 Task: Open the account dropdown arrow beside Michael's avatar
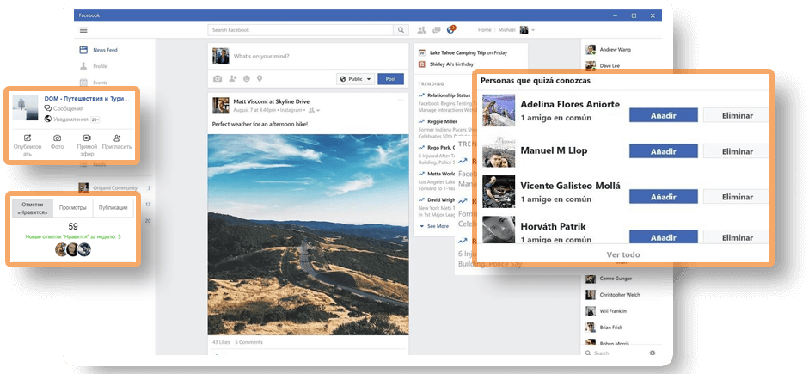pyautogui.click(x=533, y=30)
